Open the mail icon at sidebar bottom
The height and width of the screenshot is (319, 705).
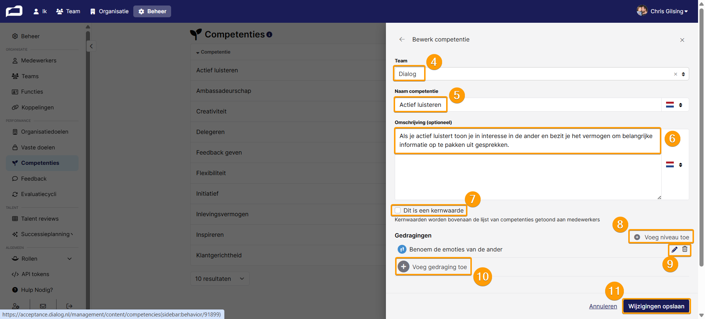click(x=43, y=306)
